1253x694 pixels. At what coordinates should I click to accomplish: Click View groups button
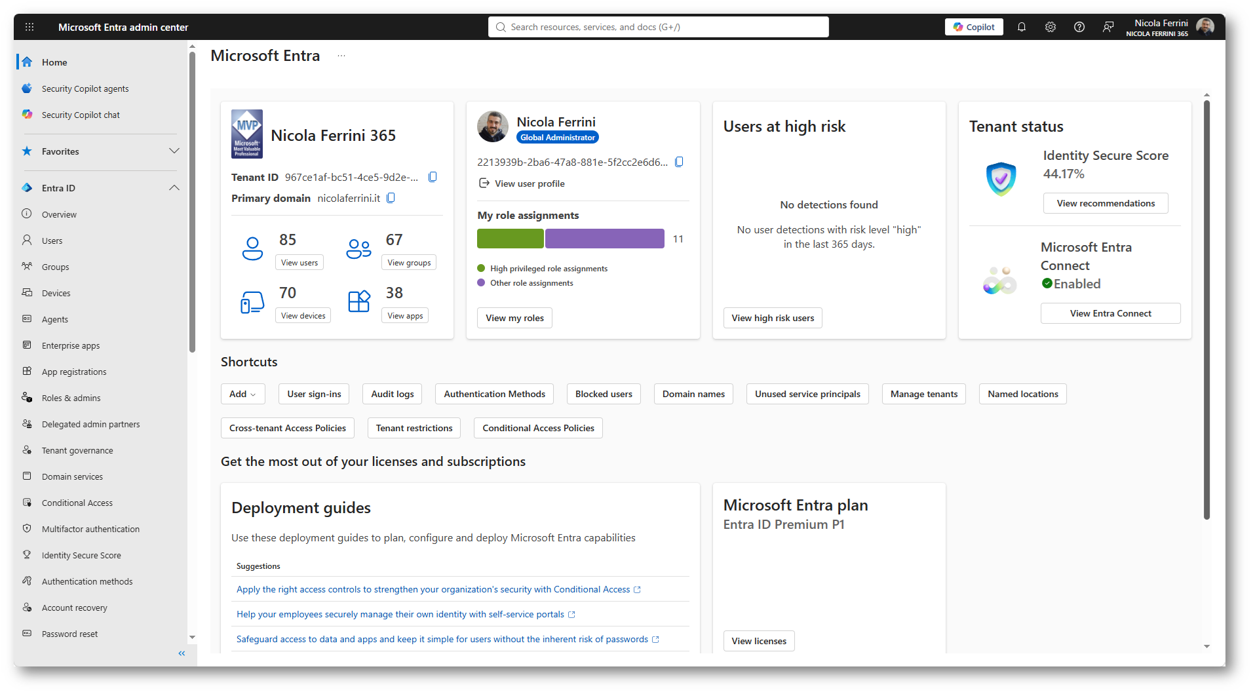(409, 262)
